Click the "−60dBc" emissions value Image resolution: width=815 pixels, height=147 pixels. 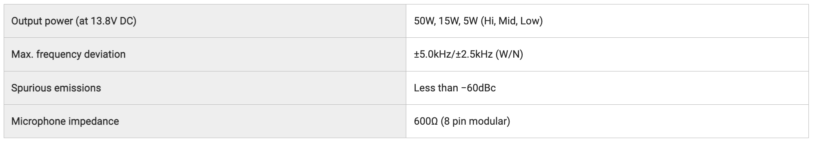478,88
